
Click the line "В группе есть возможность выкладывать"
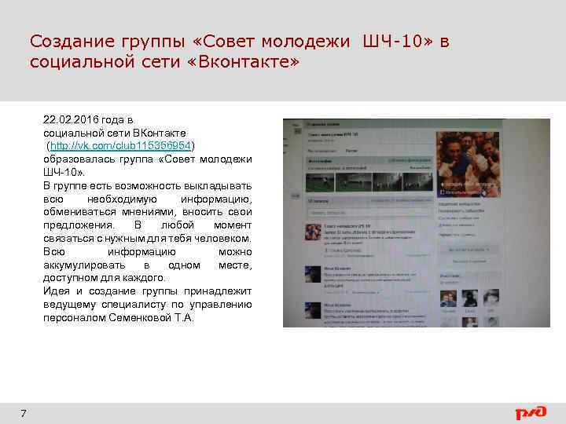click(x=147, y=186)
